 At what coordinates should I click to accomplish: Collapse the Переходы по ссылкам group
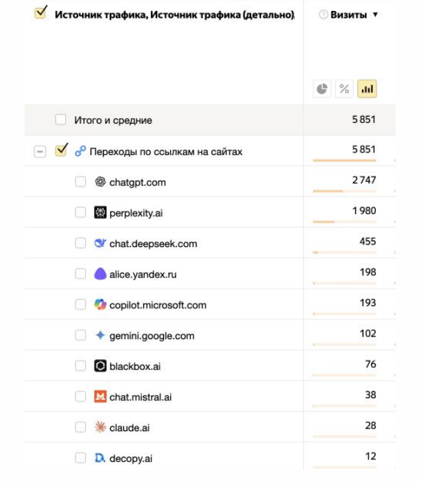[x=42, y=152]
